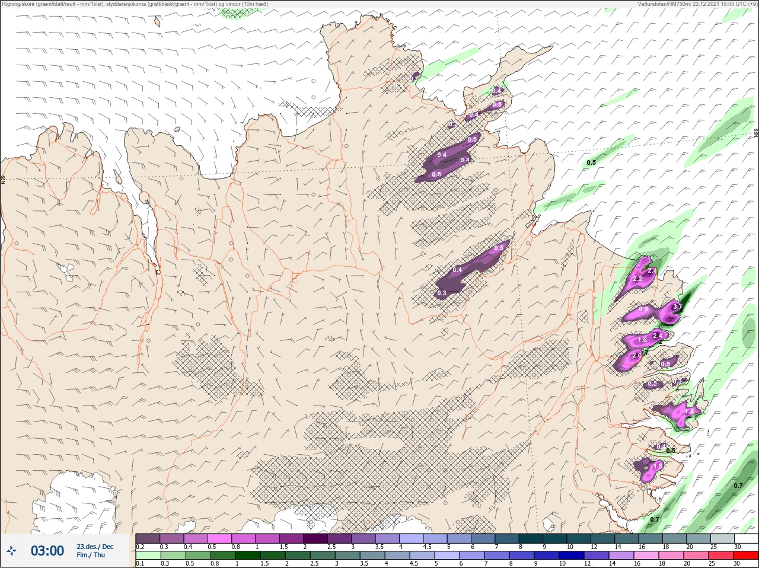
Task: Click the "0.1" label in bottom legend row
Action: pos(140,564)
